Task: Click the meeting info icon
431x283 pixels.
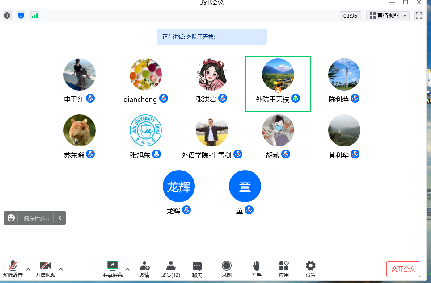Action: (7, 16)
